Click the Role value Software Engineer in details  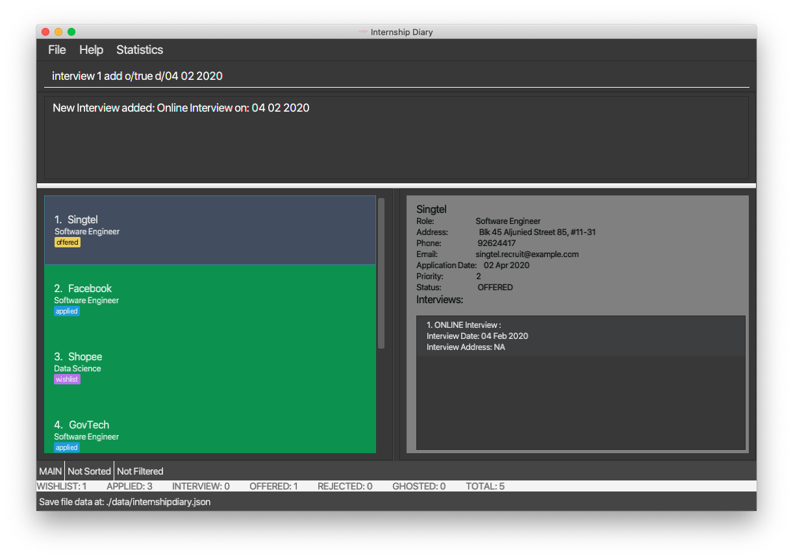508,221
